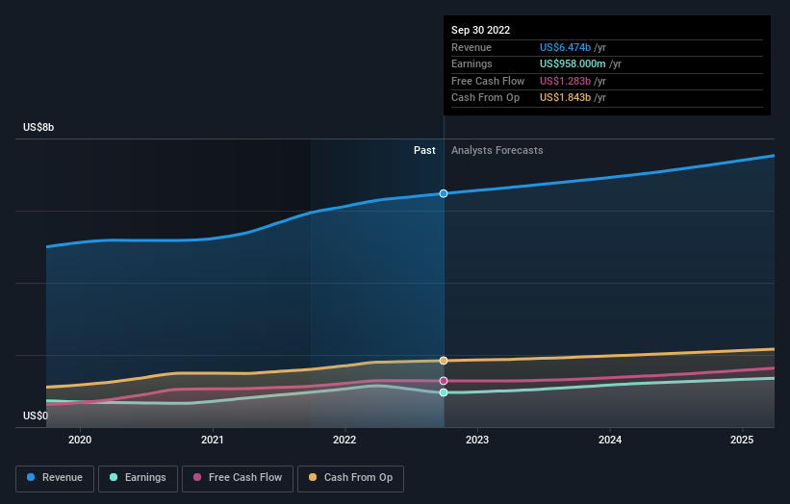Click the teal Earnings data point

click(444, 392)
